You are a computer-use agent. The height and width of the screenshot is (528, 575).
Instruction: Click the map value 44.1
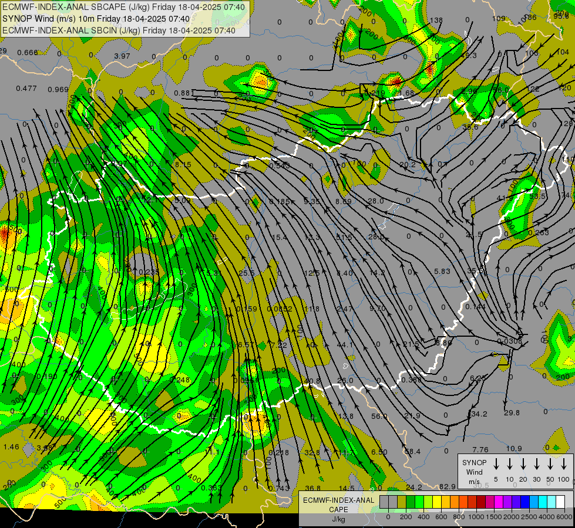tap(344, 345)
